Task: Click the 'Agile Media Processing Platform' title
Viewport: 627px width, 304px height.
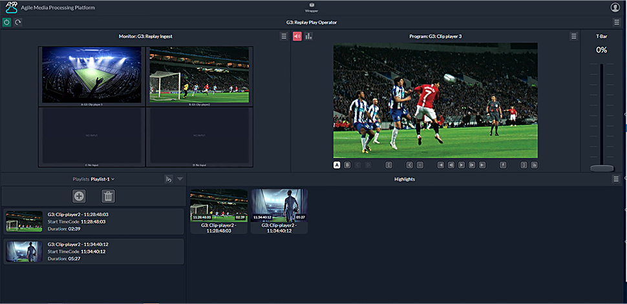Action: tap(58, 8)
